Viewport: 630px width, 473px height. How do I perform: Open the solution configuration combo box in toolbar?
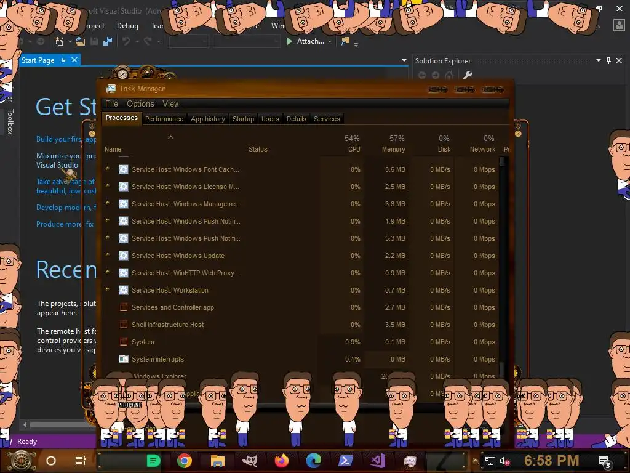[188, 41]
